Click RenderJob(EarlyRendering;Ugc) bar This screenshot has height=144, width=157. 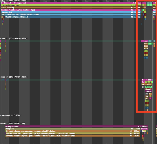71,10
